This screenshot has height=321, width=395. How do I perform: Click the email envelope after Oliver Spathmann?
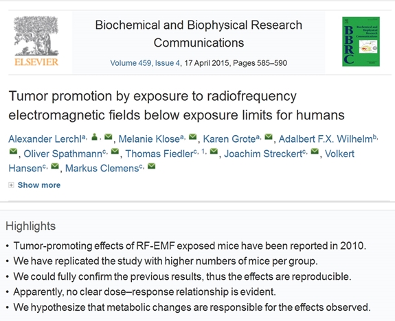115,152
